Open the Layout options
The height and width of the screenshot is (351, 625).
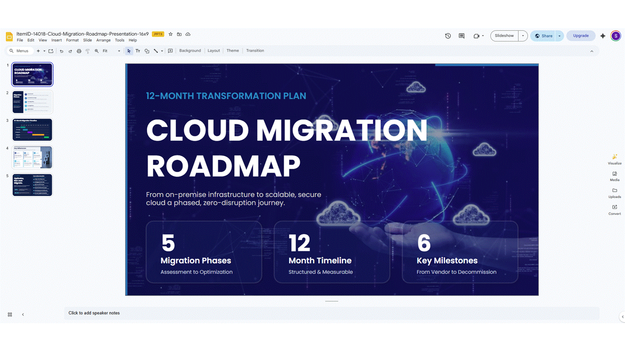(x=214, y=51)
